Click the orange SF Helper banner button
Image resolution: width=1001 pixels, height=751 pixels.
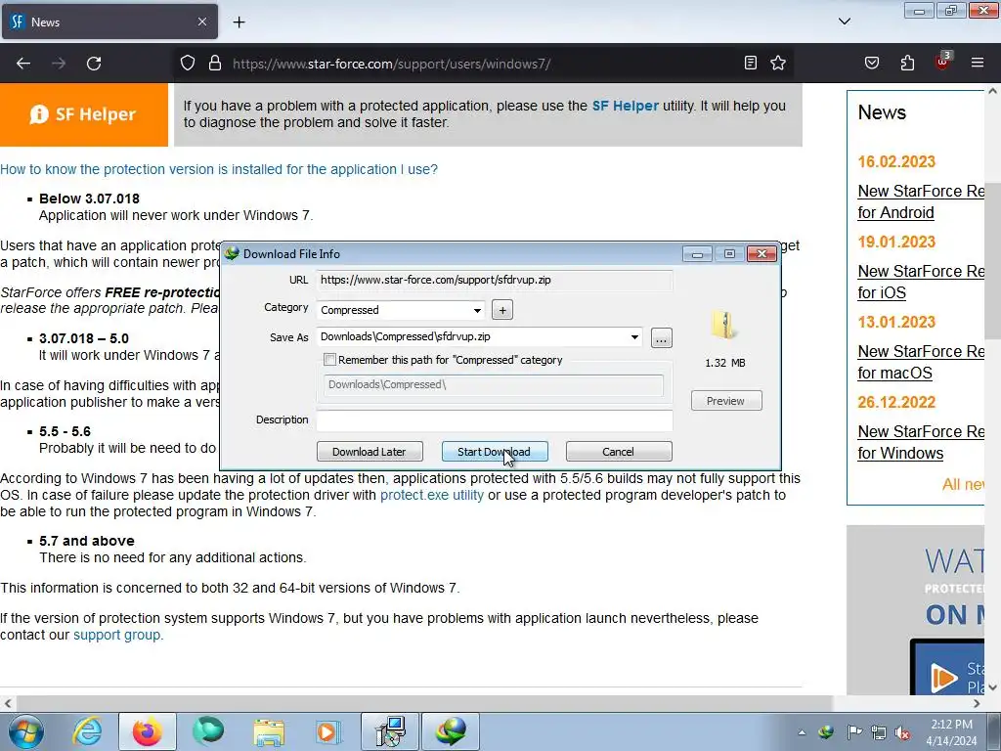pos(84,114)
